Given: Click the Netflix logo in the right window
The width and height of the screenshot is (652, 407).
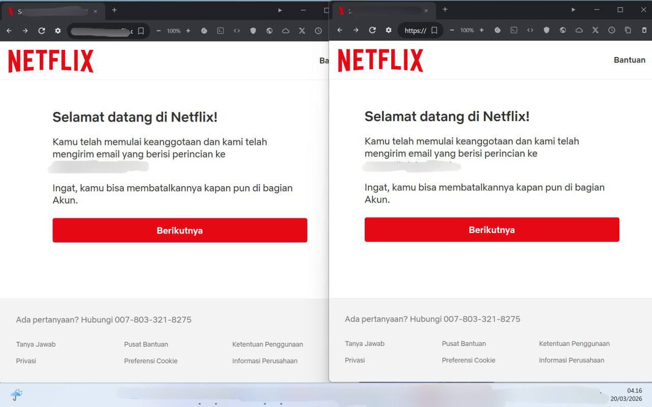Looking at the screenshot, I should pyautogui.click(x=380, y=60).
